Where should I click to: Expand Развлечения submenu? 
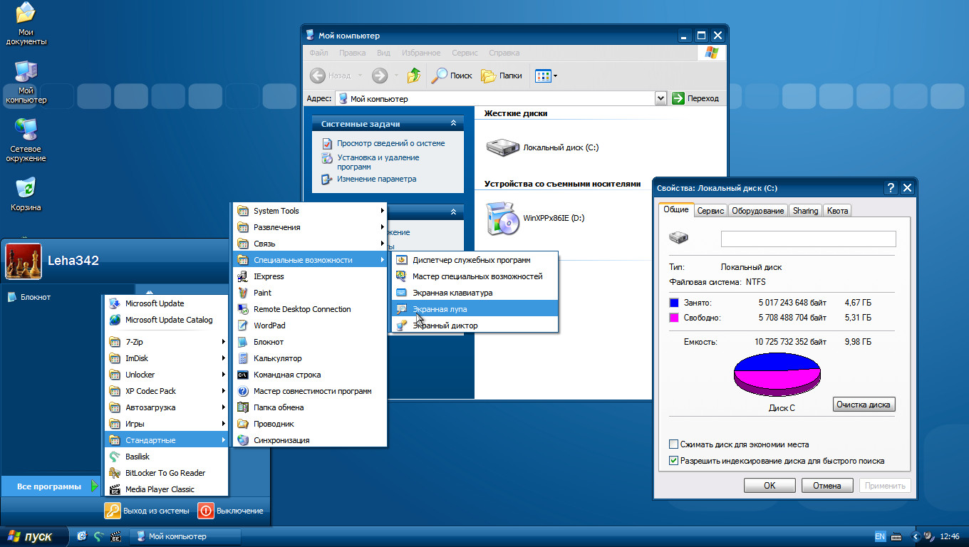click(310, 227)
